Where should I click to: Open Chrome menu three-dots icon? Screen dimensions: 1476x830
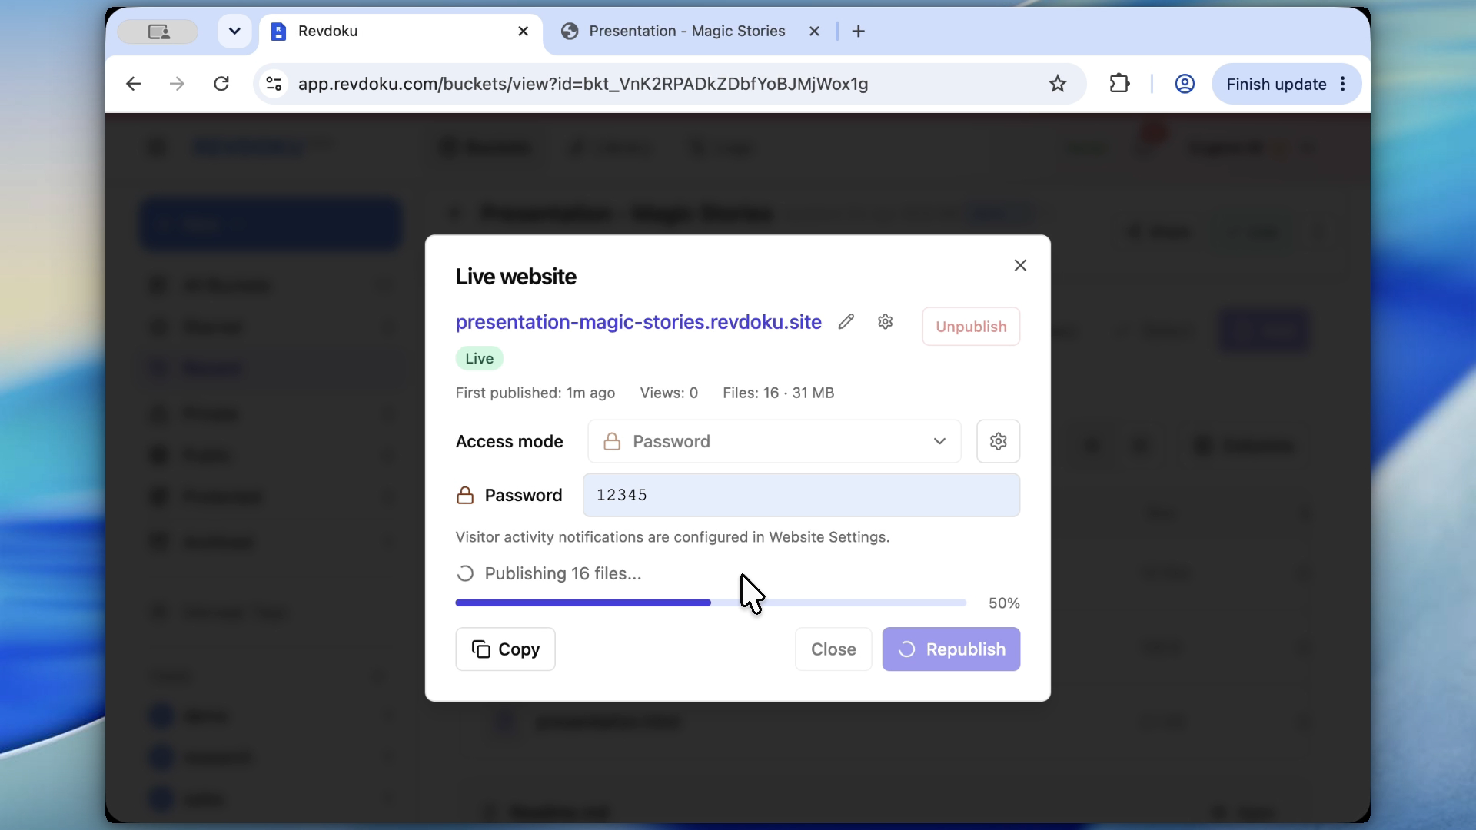click(1343, 84)
